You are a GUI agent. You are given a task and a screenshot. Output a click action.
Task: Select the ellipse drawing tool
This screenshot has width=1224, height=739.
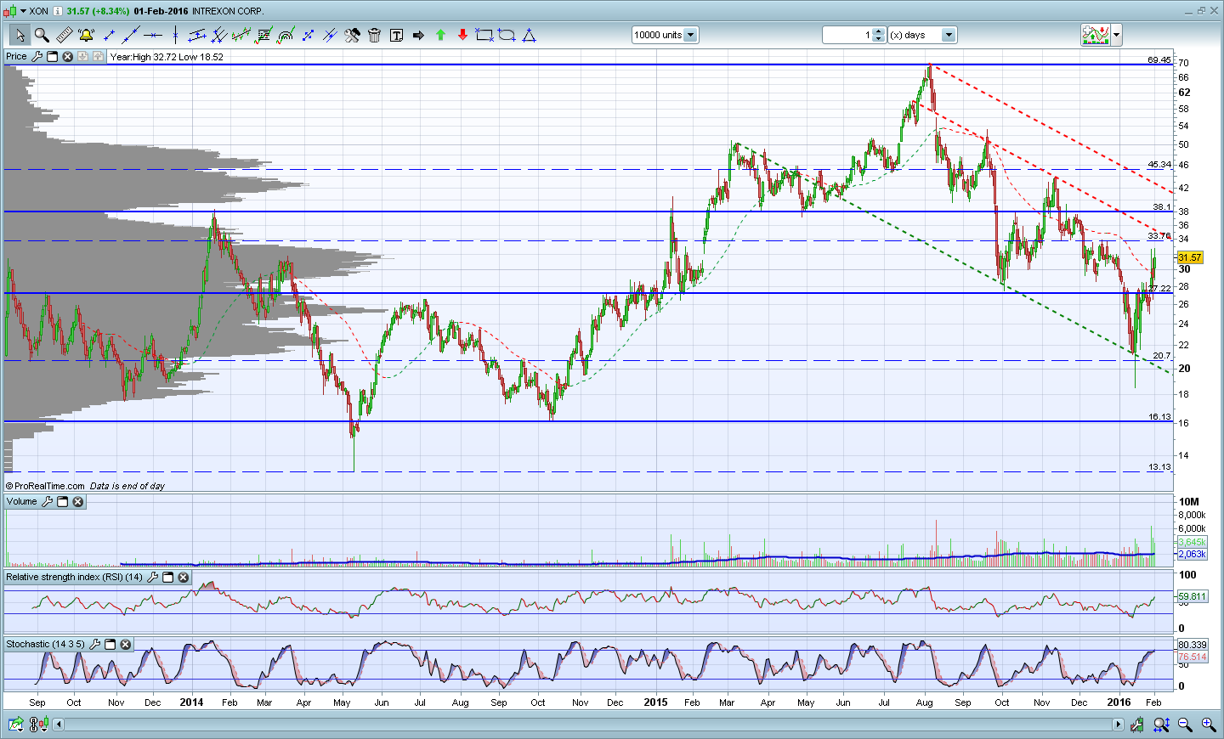(x=507, y=35)
